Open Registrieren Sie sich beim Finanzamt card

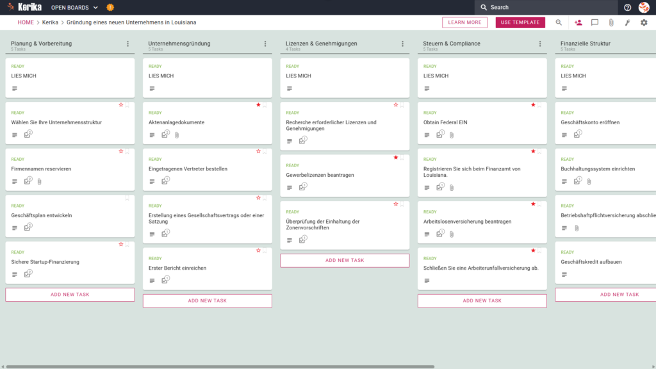(482, 172)
